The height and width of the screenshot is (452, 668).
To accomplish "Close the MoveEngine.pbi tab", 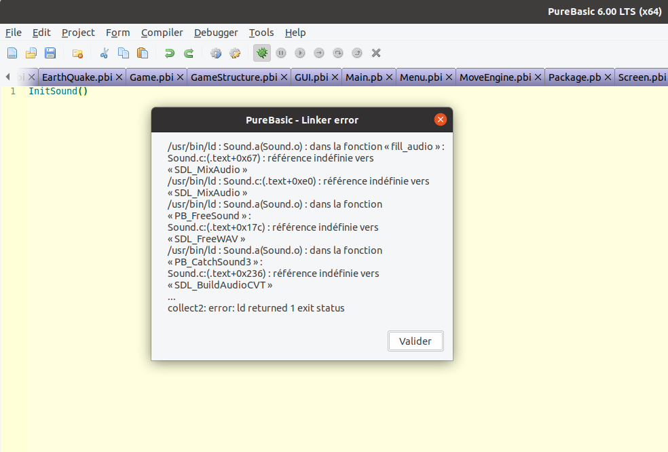I will pyautogui.click(x=538, y=77).
